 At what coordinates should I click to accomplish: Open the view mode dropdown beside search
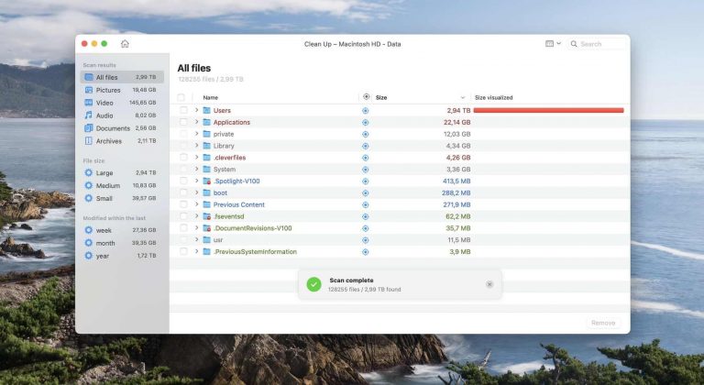point(553,44)
